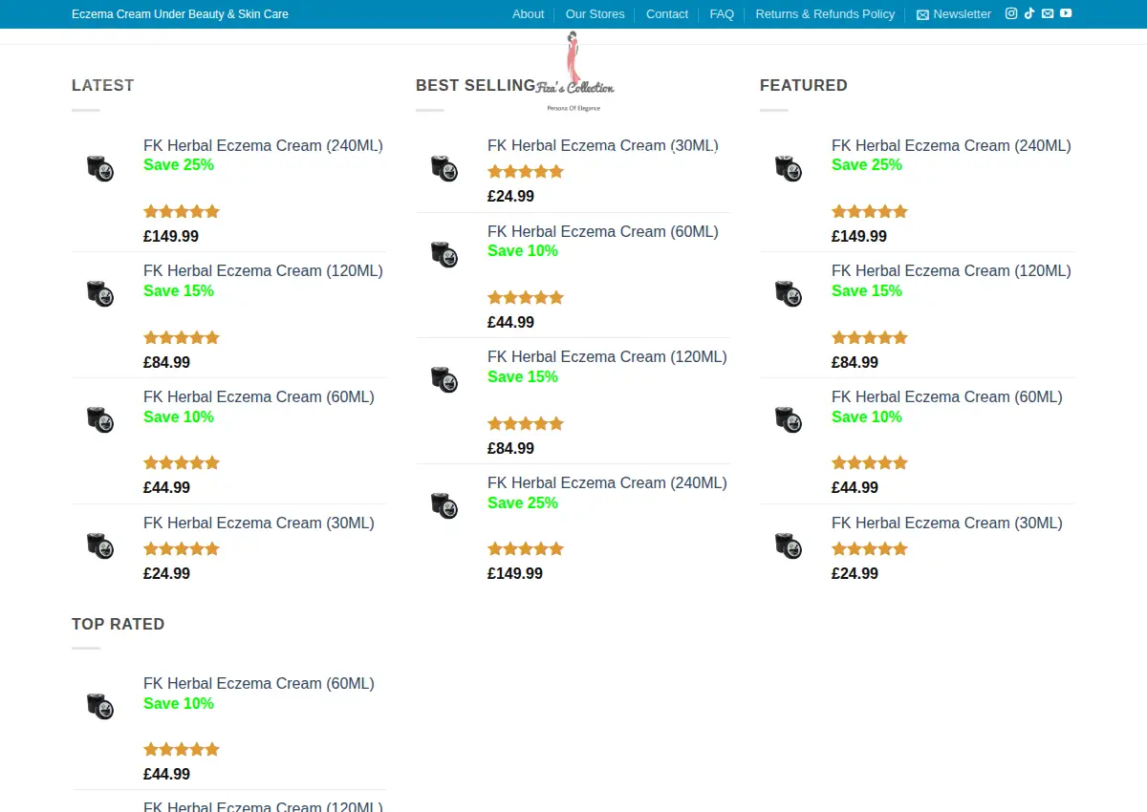
Task: Click the Featured 240ML product thumbnail
Action: (789, 167)
